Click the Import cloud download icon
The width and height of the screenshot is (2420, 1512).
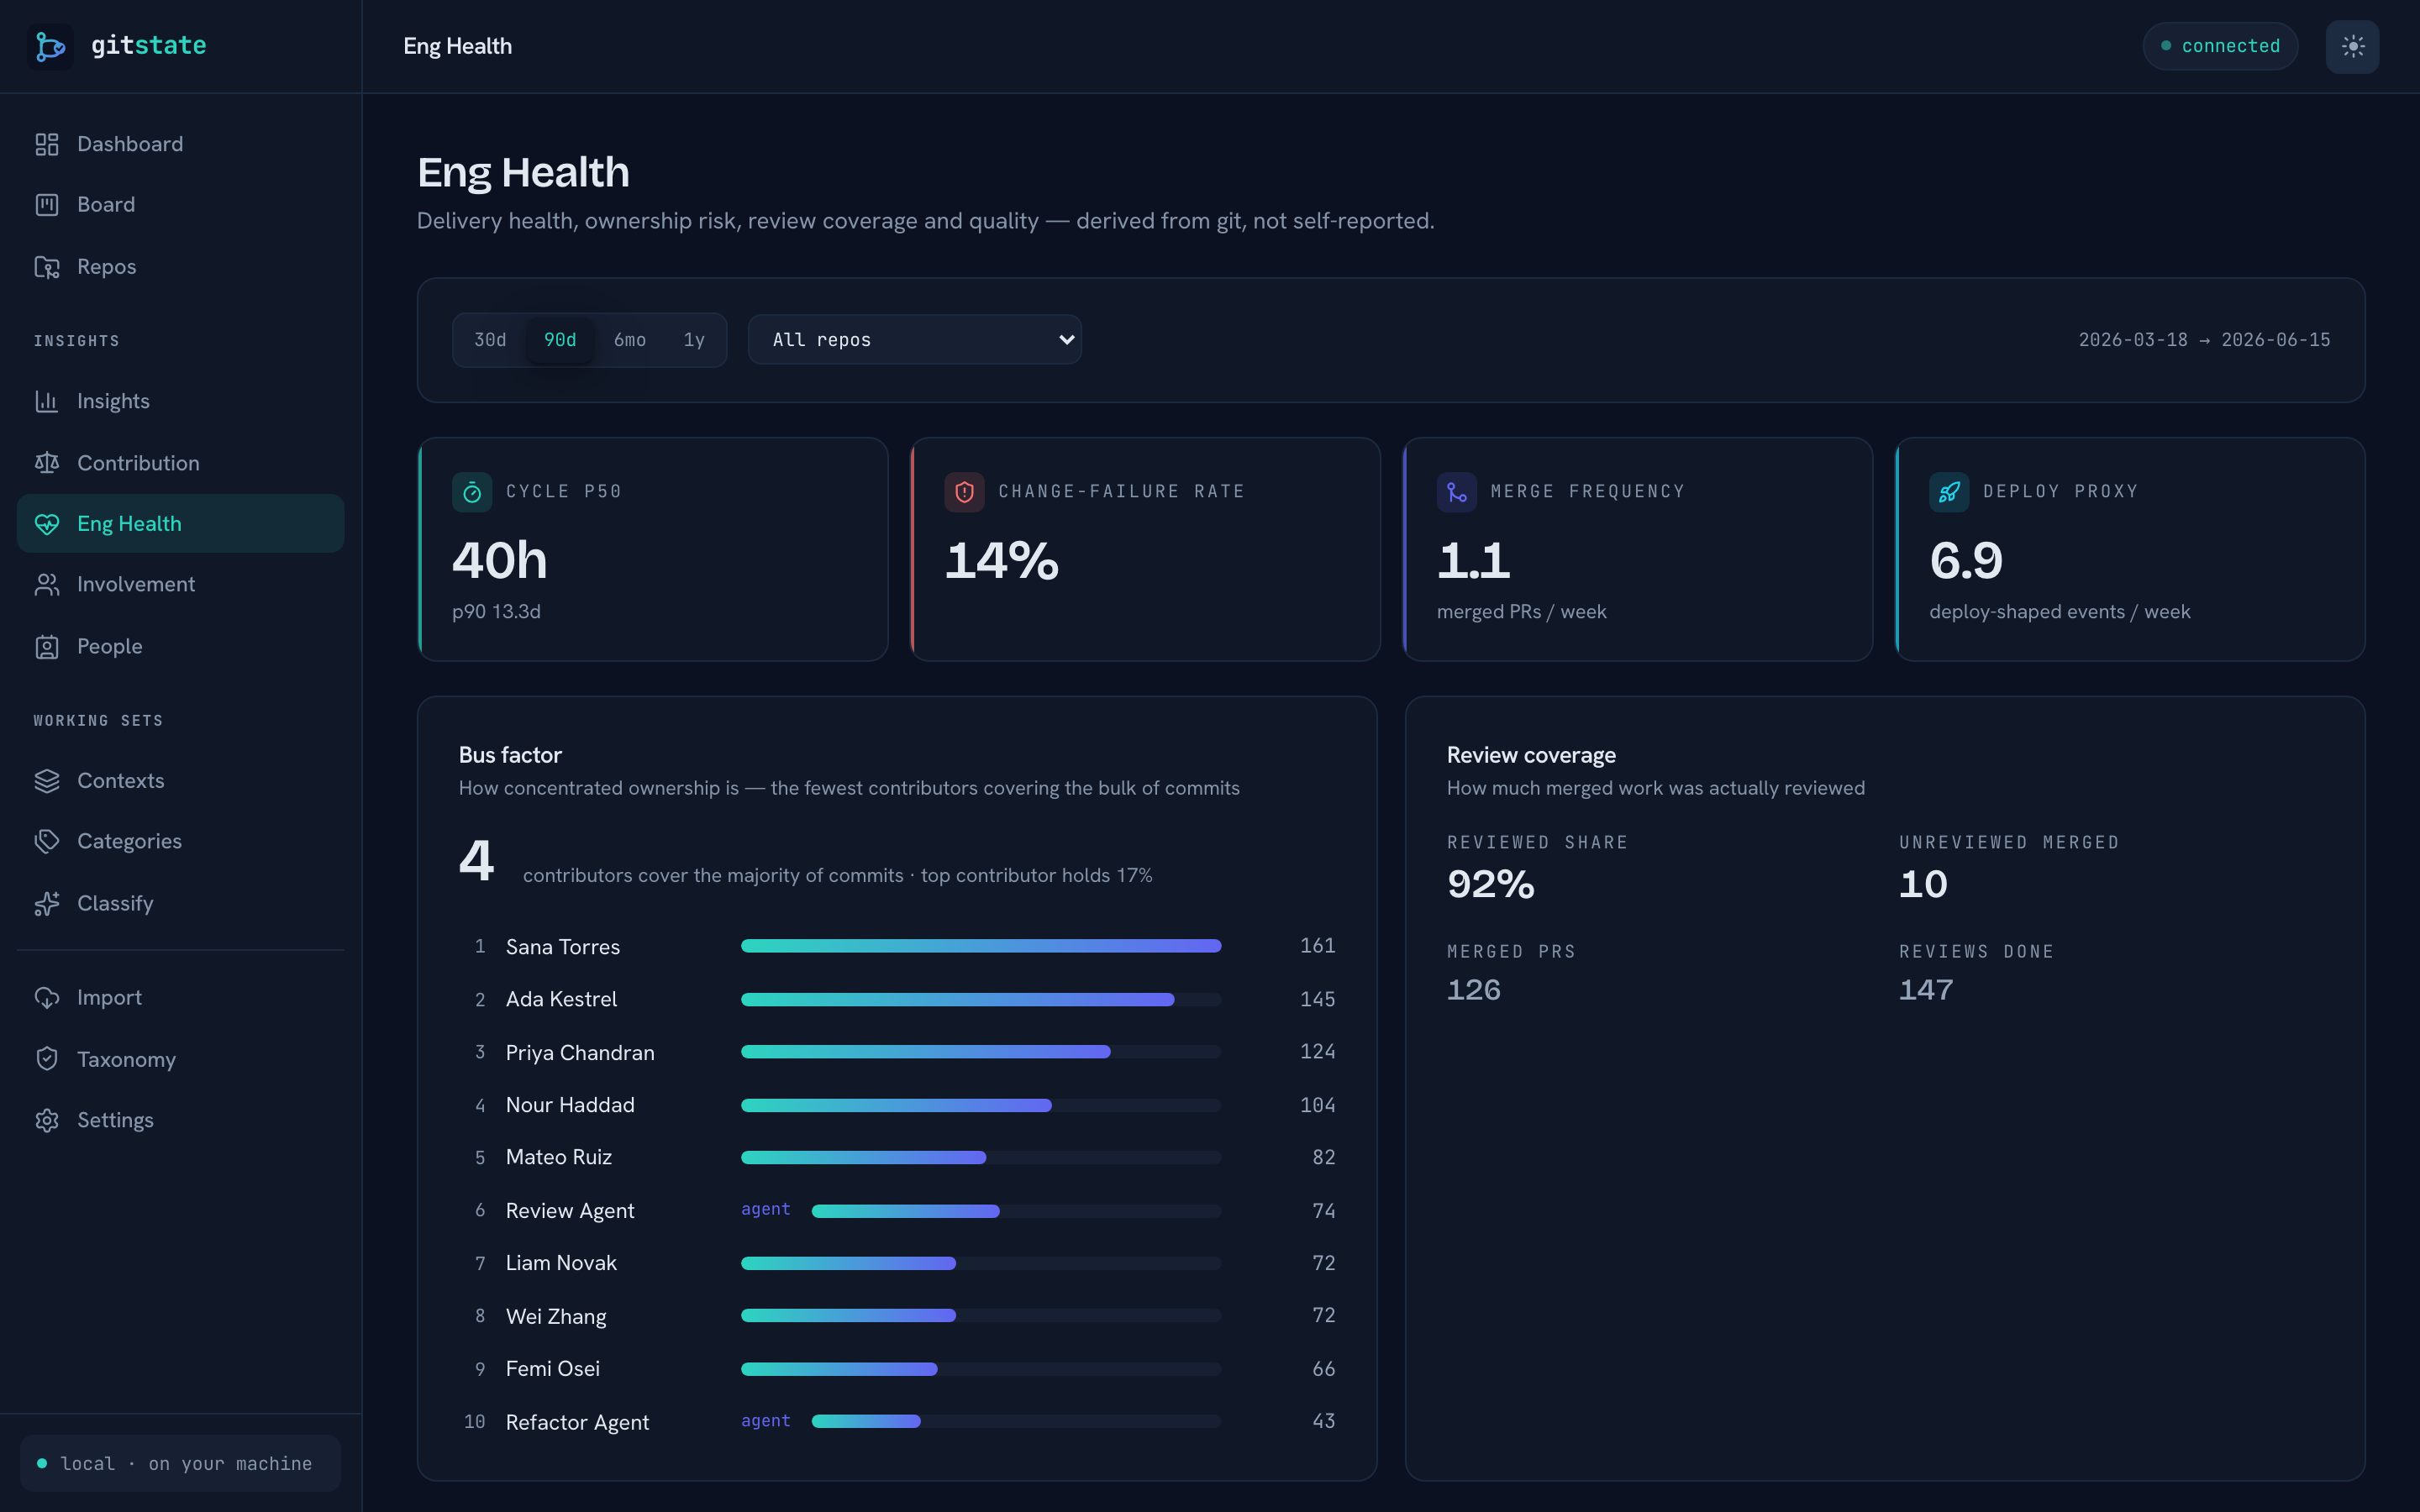click(x=47, y=998)
